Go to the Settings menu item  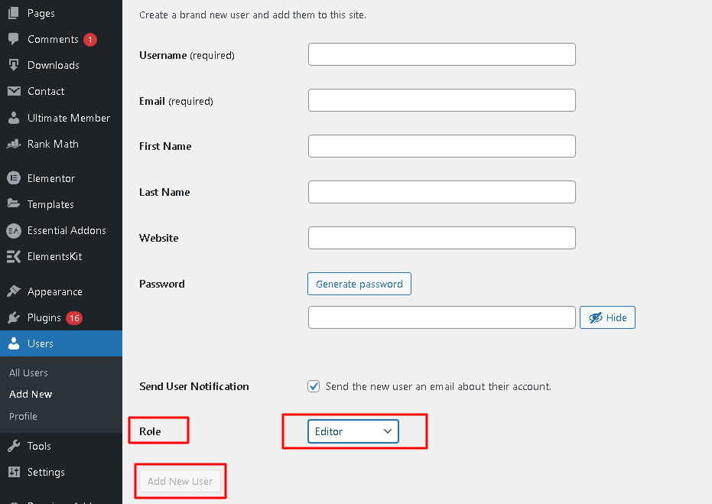pos(46,472)
